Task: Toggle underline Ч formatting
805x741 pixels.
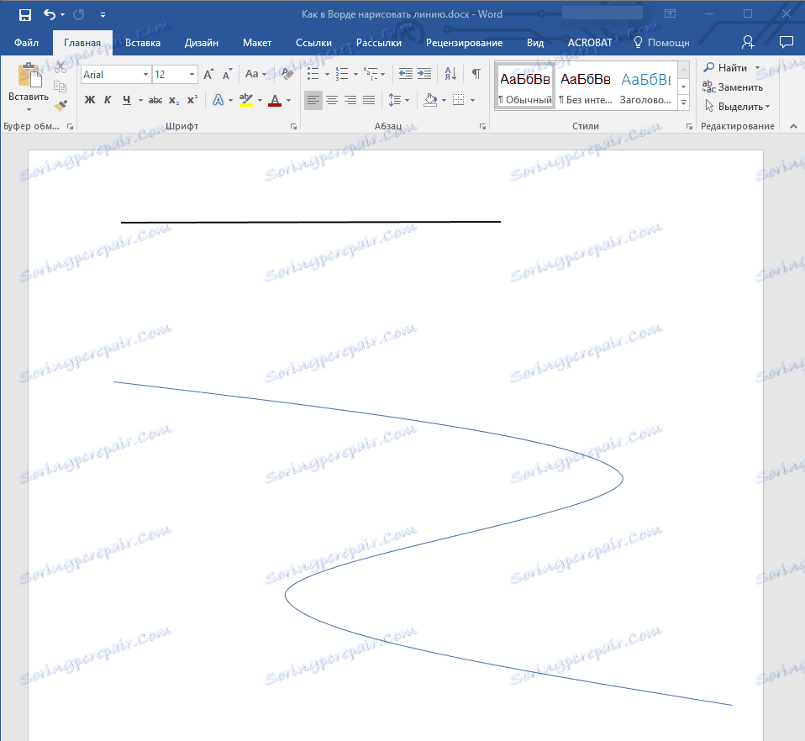Action: click(x=127, y=100)
